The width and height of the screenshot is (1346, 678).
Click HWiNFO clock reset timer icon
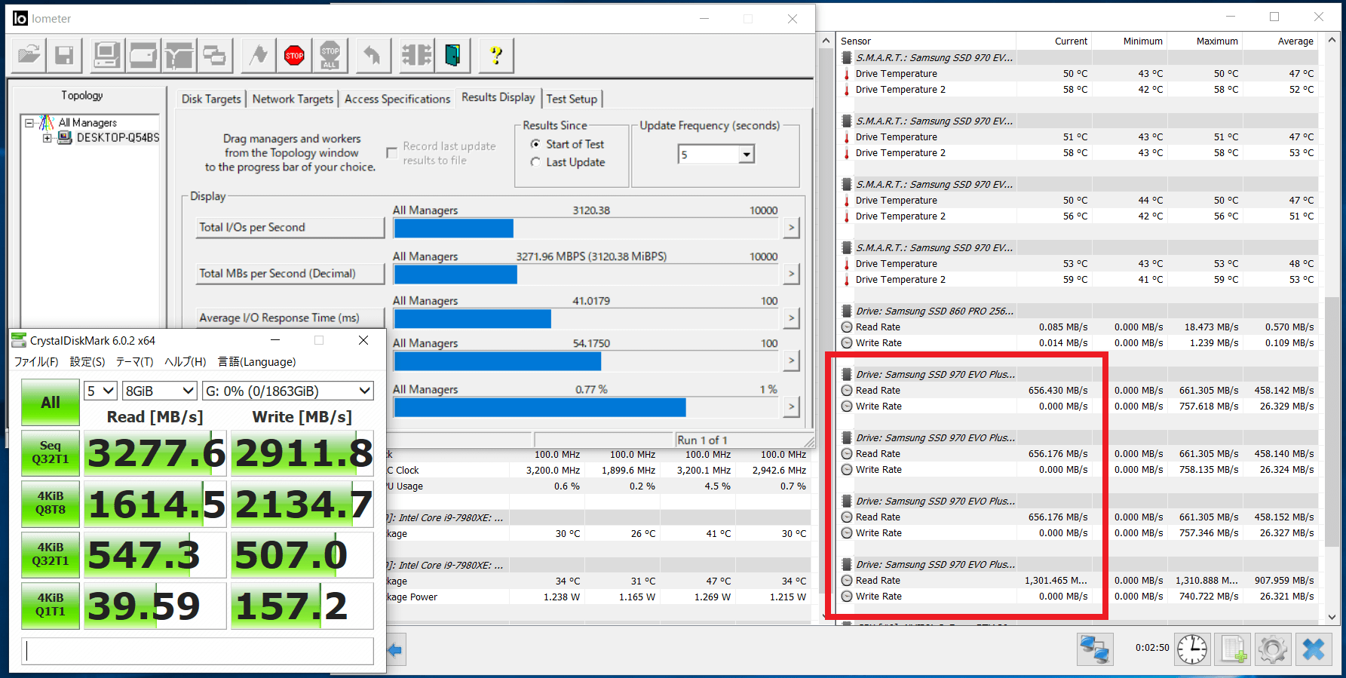pos(1192,649)
